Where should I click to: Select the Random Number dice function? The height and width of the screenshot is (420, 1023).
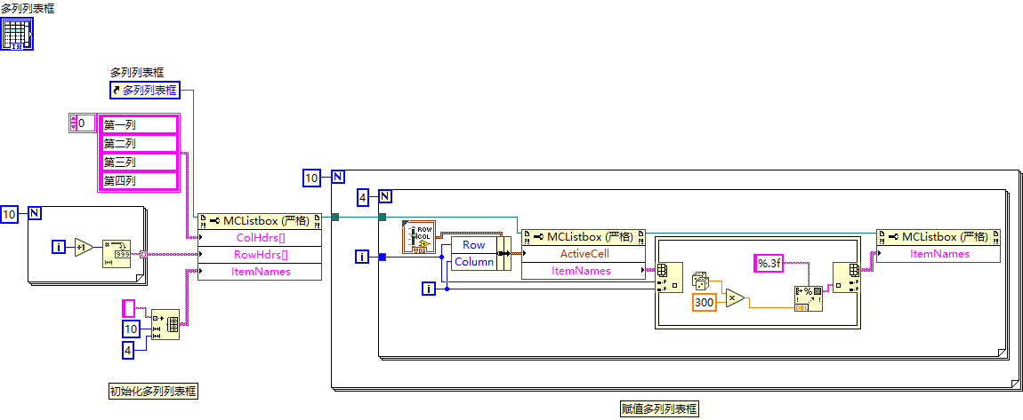point(701,282)
